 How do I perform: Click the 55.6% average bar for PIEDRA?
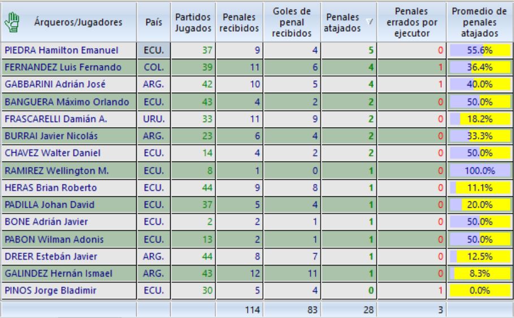(x=479, y=50)
